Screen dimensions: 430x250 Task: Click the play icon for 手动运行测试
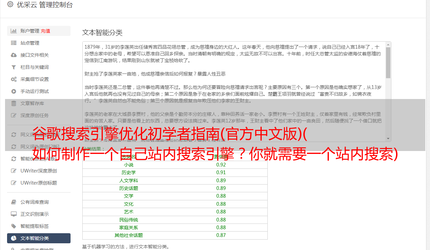coord(14,91)
